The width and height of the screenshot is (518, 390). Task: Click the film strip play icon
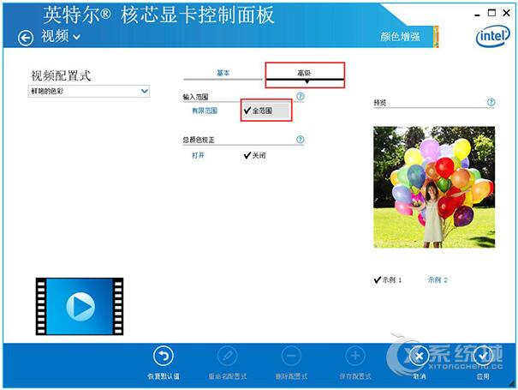point(80,306)
